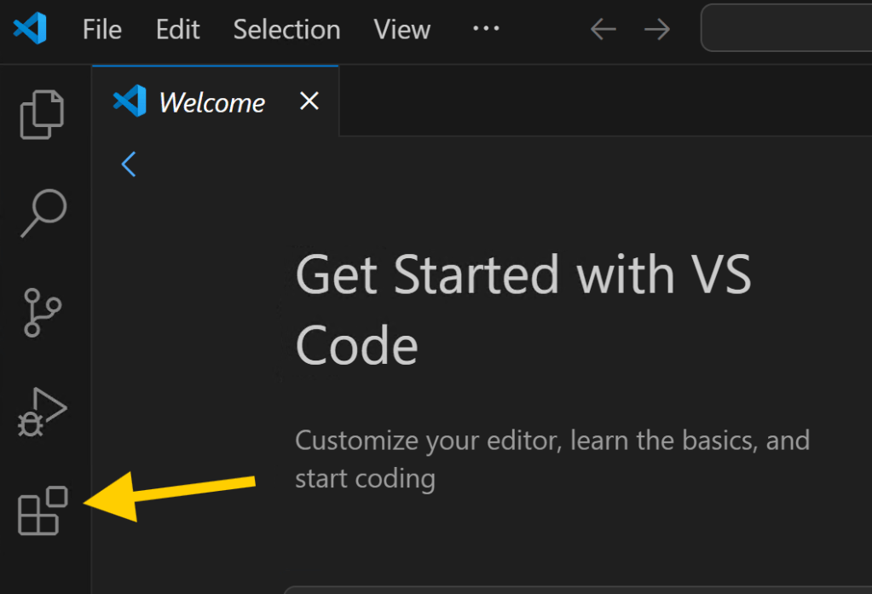
Task: Open the Explorer view in activity bar
Action: coord(42,114)
